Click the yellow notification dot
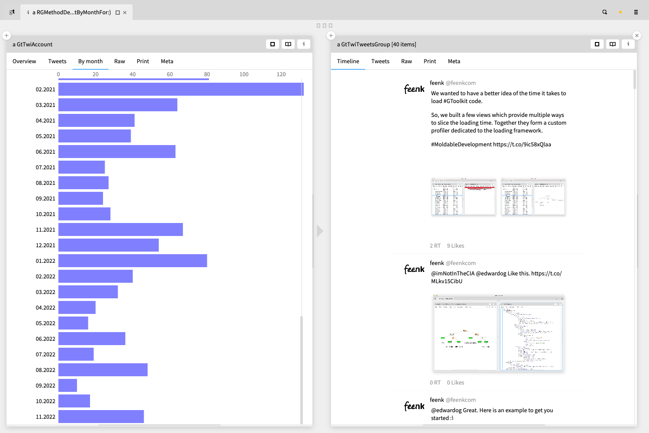The height and width of the screenshot is (433, 649). 620,12
